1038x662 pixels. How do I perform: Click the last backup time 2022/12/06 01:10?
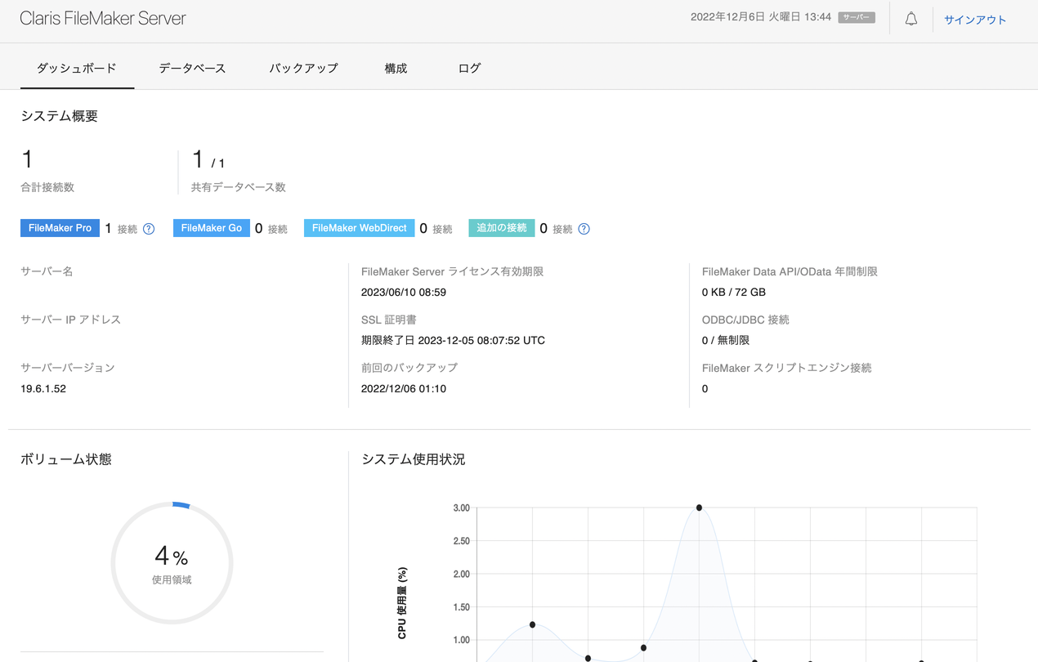click(x=404, y=389)
